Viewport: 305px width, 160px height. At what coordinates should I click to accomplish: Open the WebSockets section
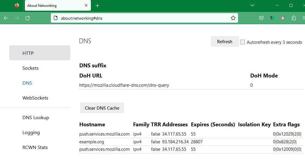(35, 98)
